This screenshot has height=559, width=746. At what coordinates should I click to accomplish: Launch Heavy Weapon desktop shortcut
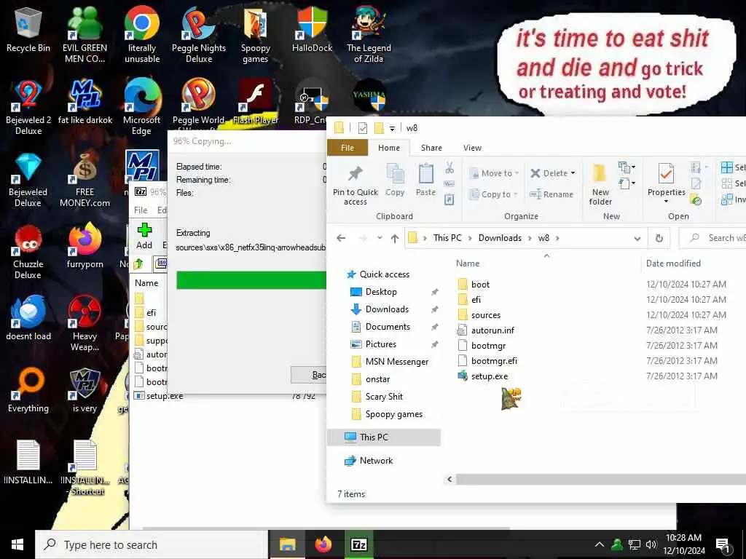point(85,324)
